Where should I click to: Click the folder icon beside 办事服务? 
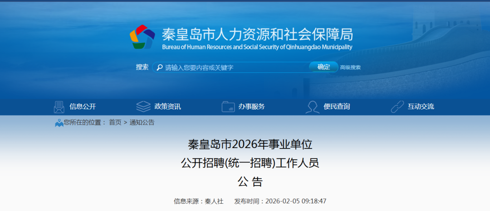click(x=228, y=107)
